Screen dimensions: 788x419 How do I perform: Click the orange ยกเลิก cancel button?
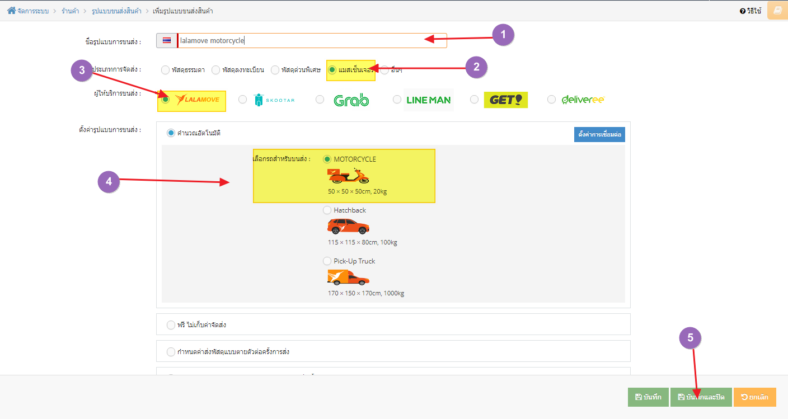pyautogui.click(x=755, y=397)
